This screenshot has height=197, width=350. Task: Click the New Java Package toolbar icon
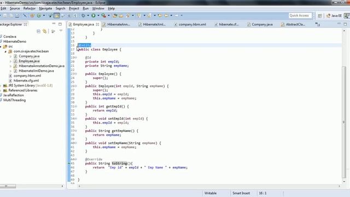pos(32,15)
